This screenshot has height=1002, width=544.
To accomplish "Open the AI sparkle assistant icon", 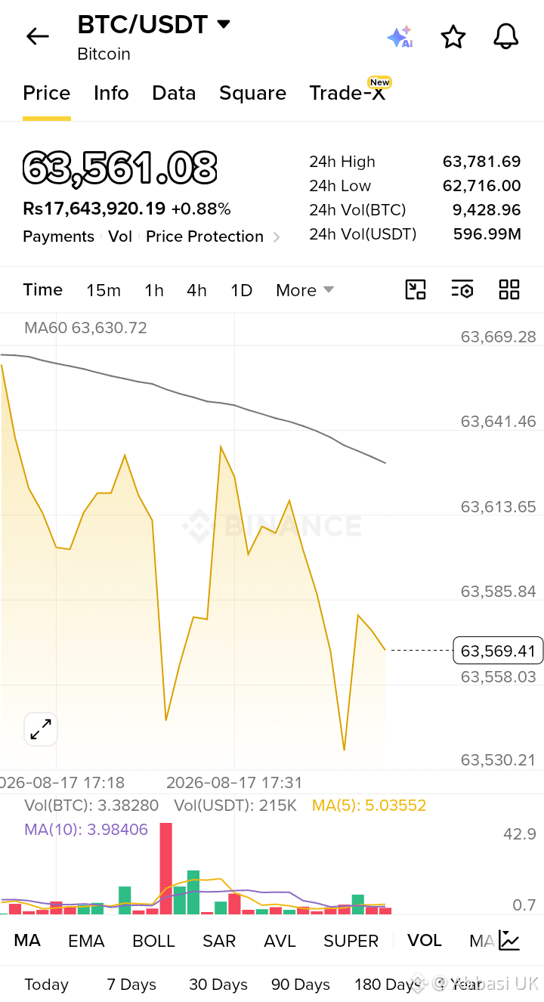I will pyautogui.click(x=399, y=36).
